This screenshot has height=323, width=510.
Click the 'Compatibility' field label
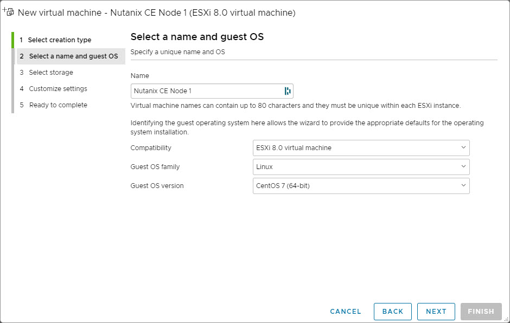tap(151, 148)
